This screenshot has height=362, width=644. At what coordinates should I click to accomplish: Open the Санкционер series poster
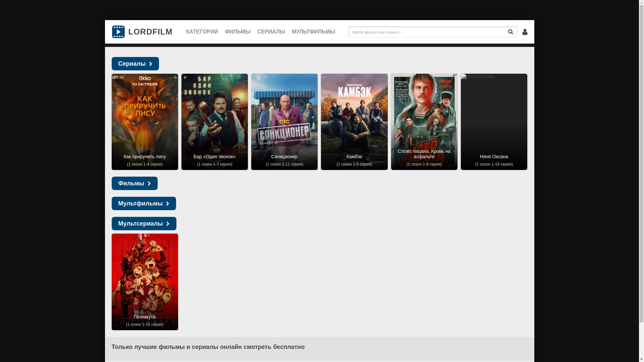(x=284, y=122)
